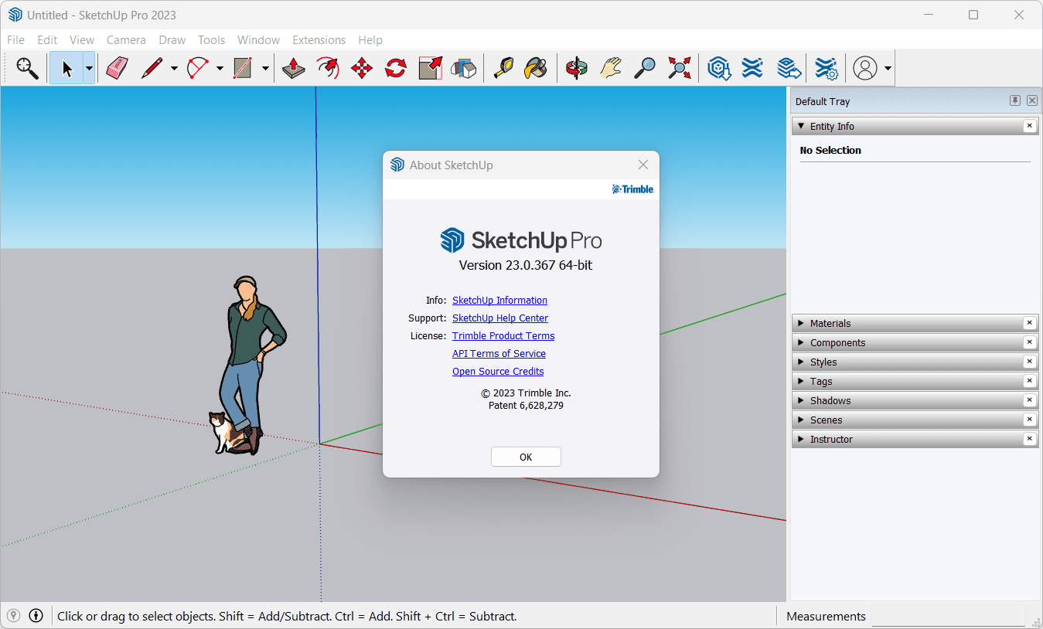The image size is (1043, 629).
Task: Click the Zoom Extents tool
Action: pyautogui.click(x=679, y=69)
